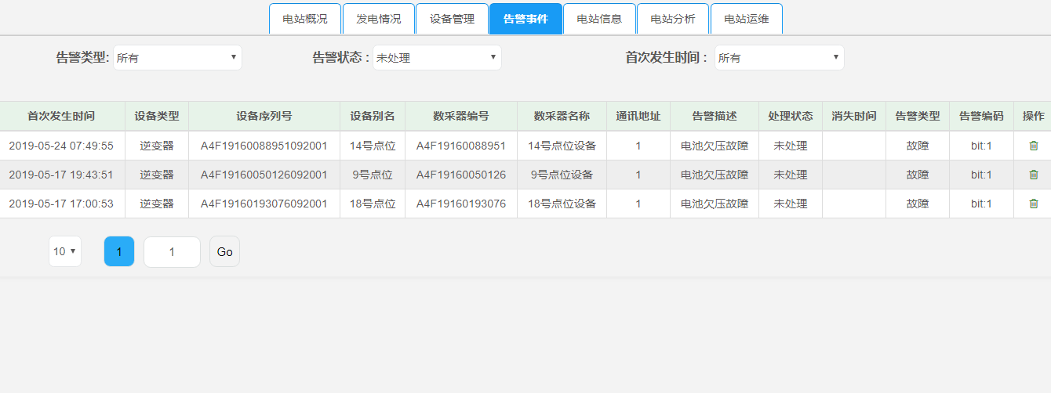
Task: Open the 首次发生时间 filter dropdown
Action: pyautogui.click(x=779, y=58)
